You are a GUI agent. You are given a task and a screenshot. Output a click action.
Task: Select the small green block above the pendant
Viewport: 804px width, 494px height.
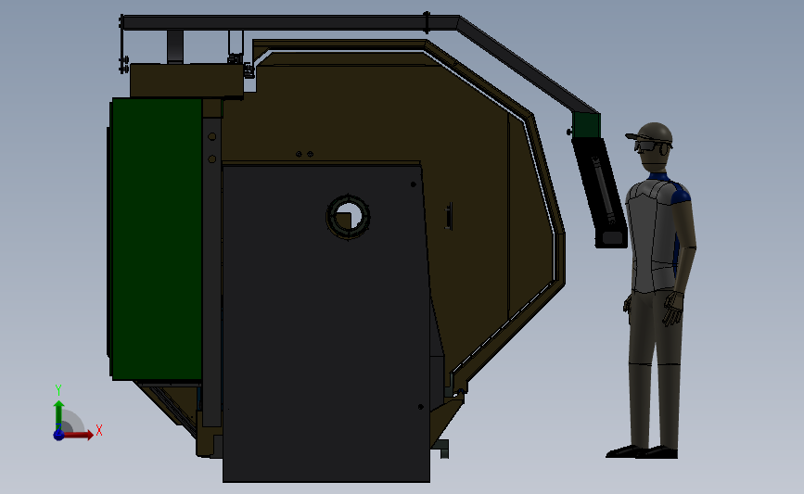(x=586, y=125)
